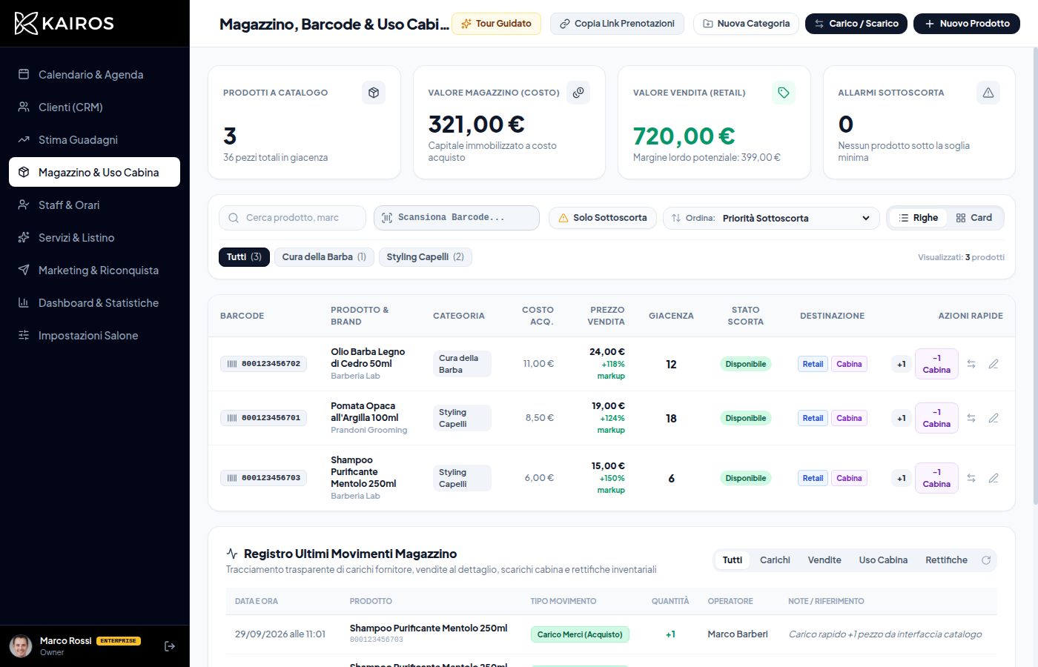1038x667 pixels.
Task: Select Carichi tab in movements register
Action: 775,560
